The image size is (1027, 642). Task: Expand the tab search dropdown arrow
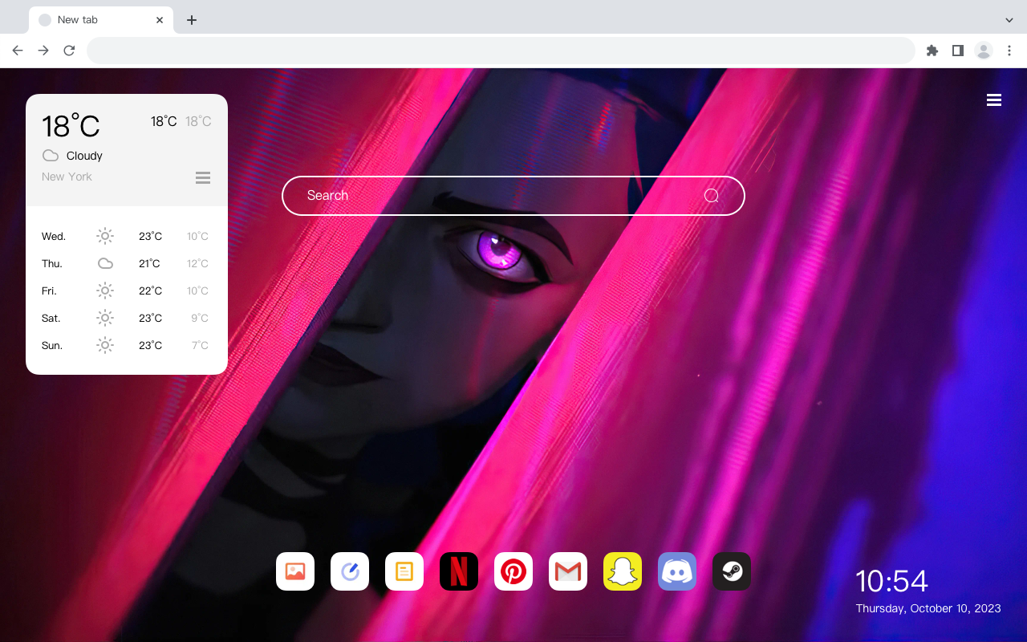pyautogui.click(x=1009, y=20)
